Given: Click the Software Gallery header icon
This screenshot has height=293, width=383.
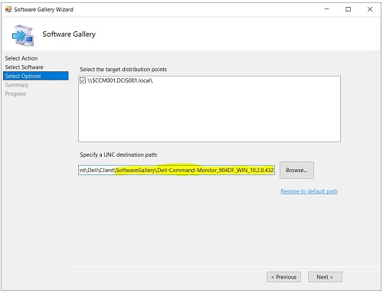Looking at the screenshot, I should click(x=23, y=35).
